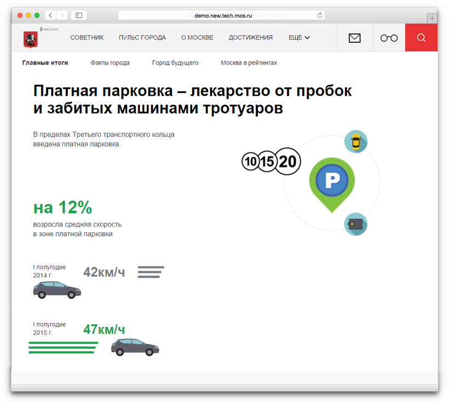Screen dimensions: 449x402
Task: Open the О МОСКВЕ menu item
Action: point(197,37)
